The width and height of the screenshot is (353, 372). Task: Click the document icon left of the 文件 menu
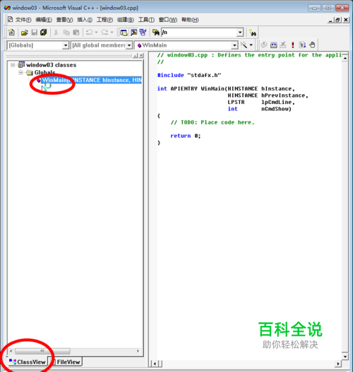click(x=10, y=19)
